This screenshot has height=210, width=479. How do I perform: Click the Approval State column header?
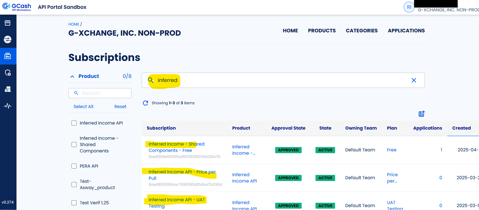point(288,128)
